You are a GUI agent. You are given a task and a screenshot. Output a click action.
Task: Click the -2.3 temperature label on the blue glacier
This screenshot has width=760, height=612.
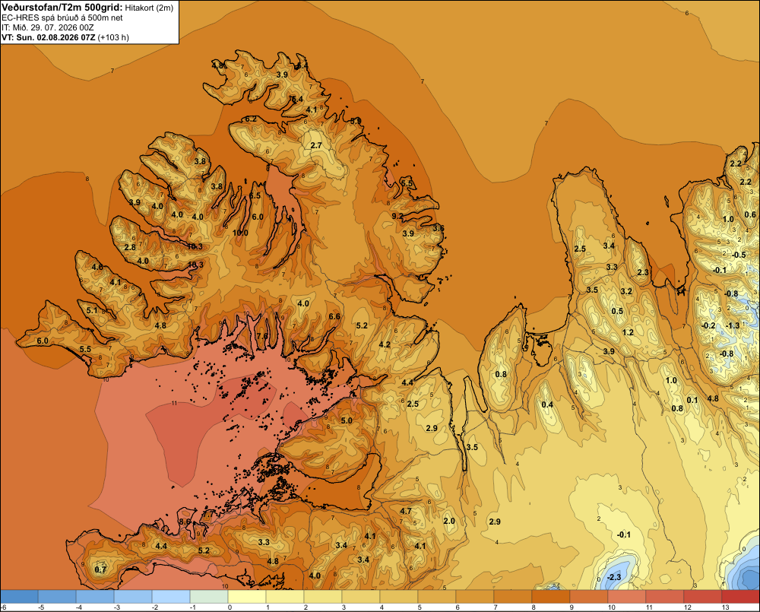point(614,577)
